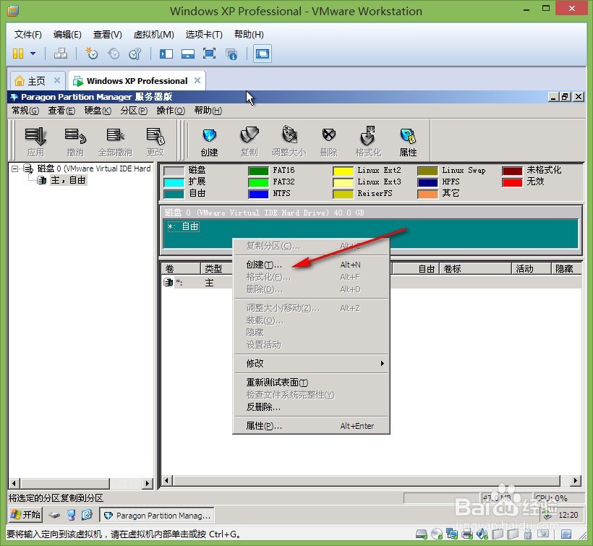Click the VMware hard disk status icon
This screenshot has width=593, height=546.
click(x=422, y=534)
